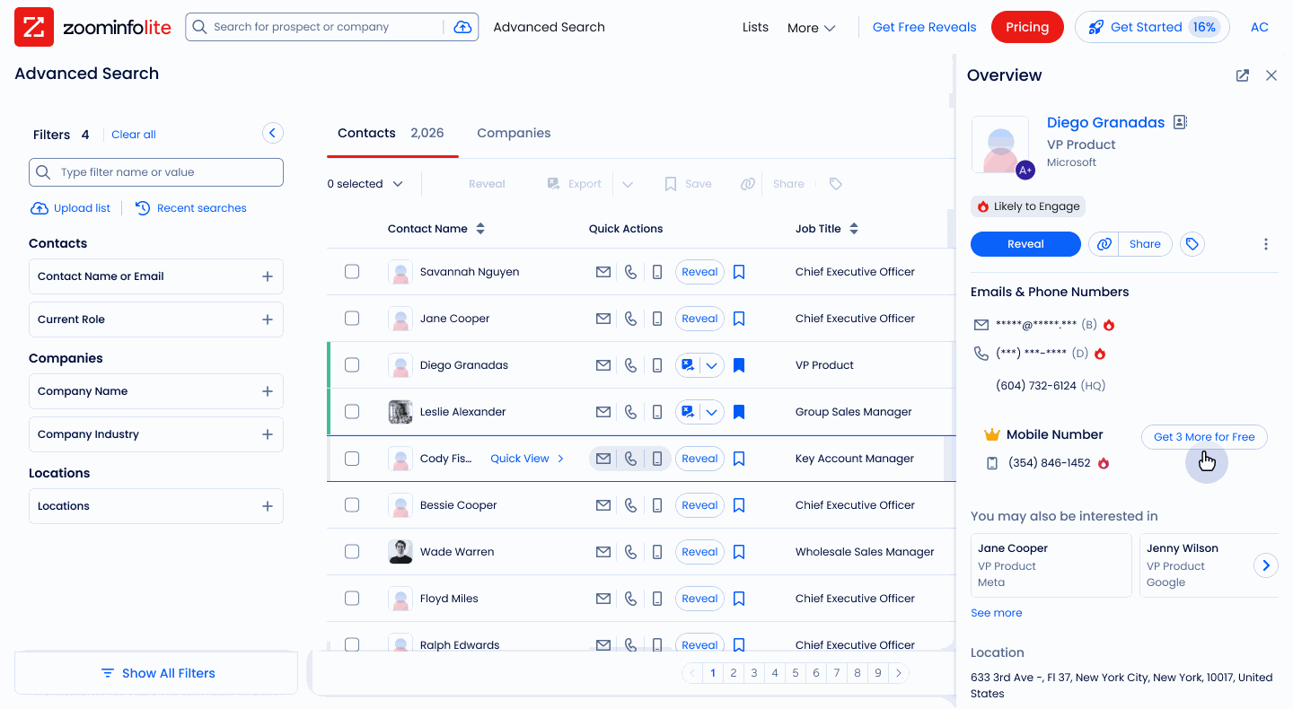
Task: Click the export action icon on Diego Granadas row
Action: tap(688, 365)
